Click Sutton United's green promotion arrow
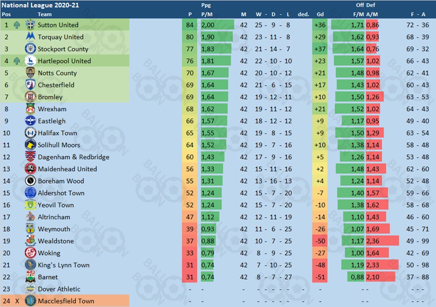 click(17, 25)
